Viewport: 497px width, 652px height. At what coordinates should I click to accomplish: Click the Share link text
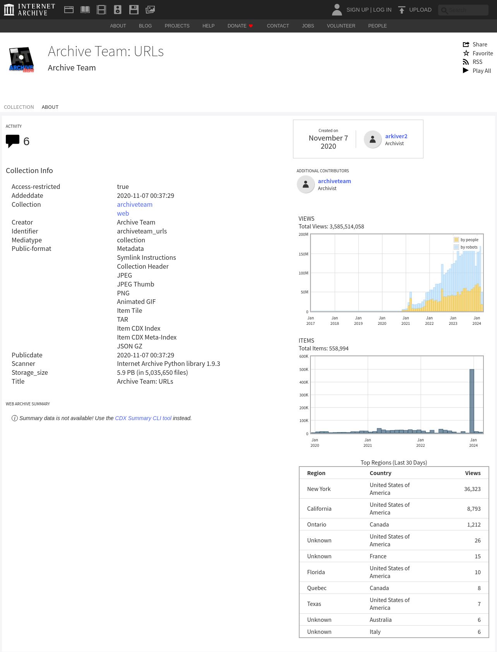tap(480, 45)
